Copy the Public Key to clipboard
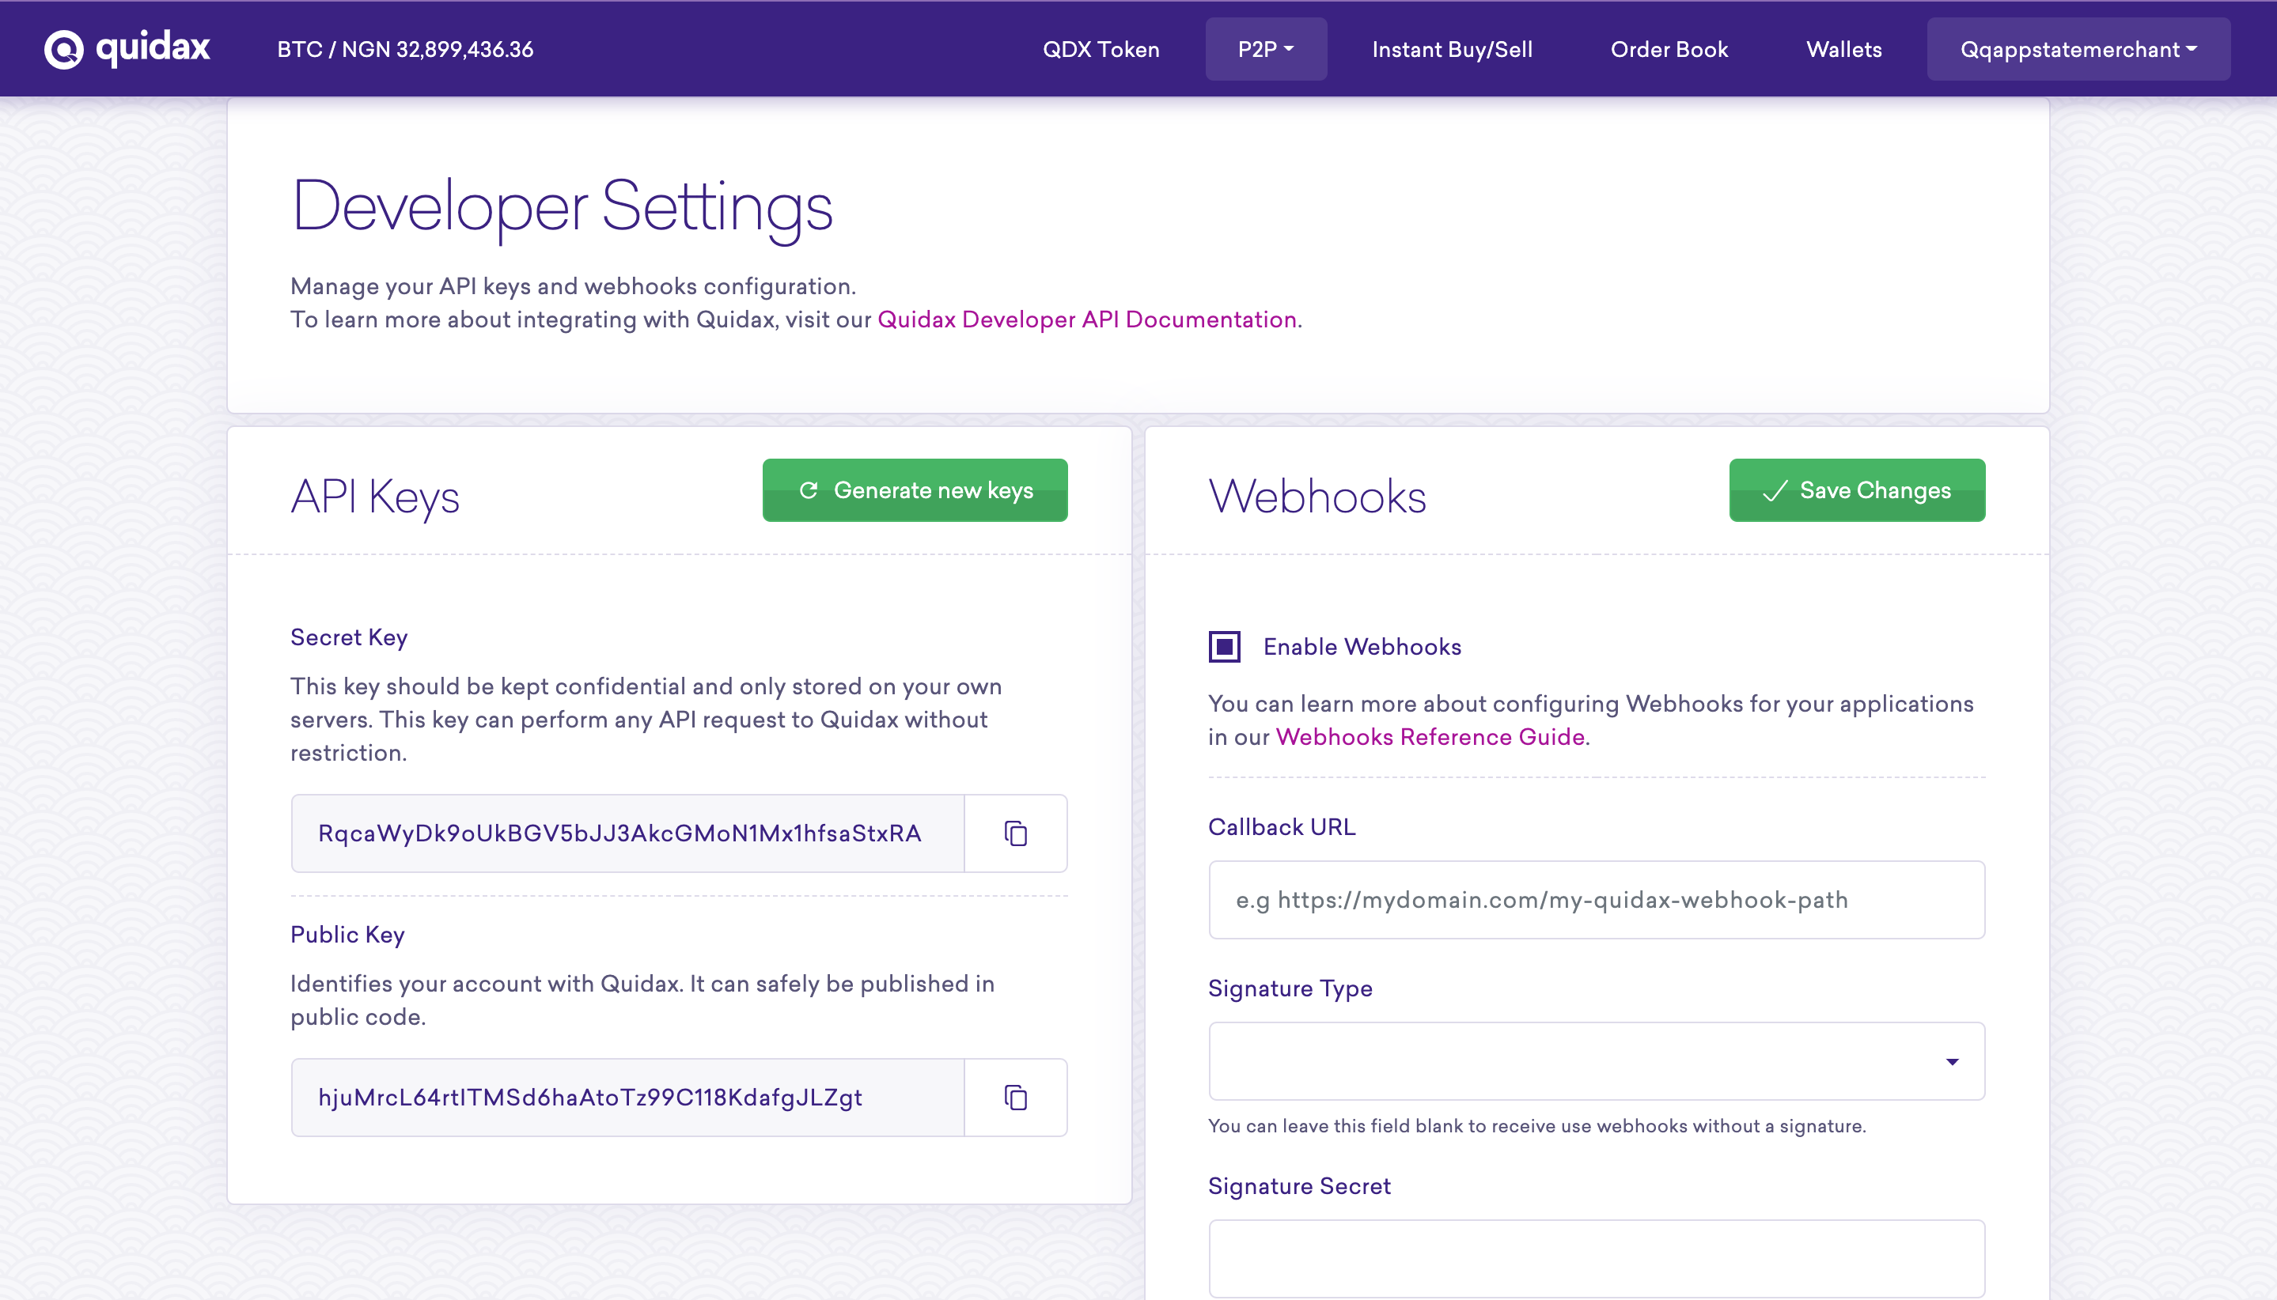Screen dimensions: 2277x1300 [1015, 1098]
